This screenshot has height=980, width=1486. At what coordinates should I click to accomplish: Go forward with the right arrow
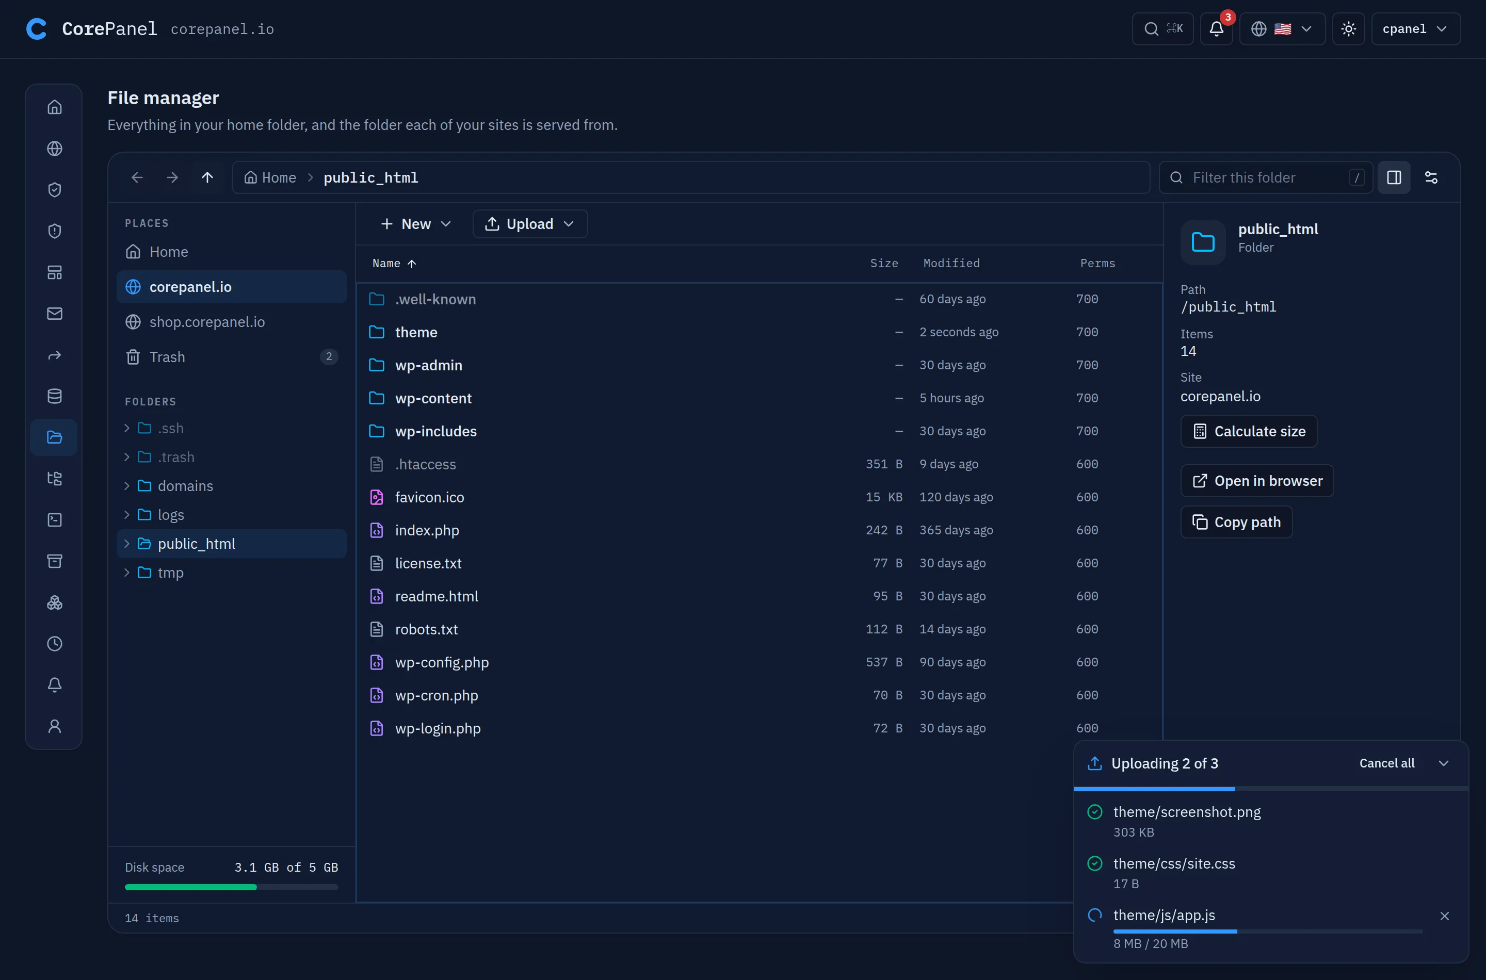click(x=172, y=177)
